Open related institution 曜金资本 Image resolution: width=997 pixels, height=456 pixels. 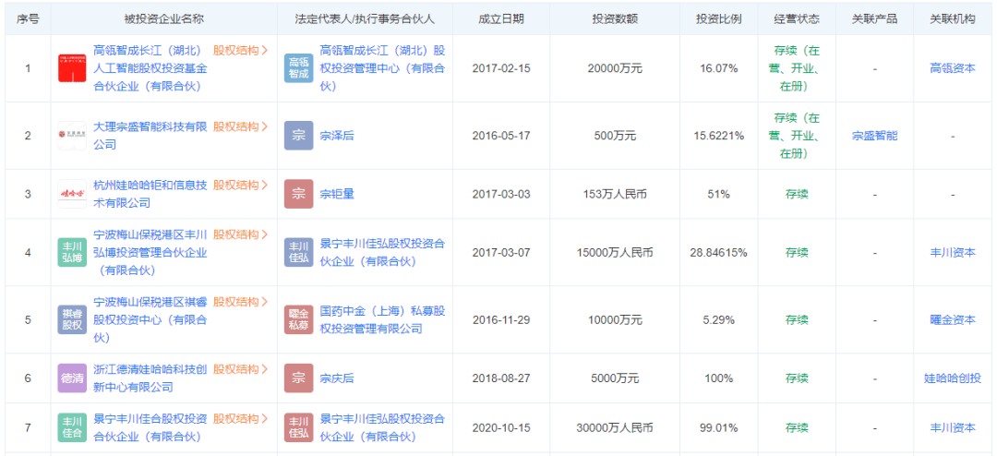coord(952,319)
